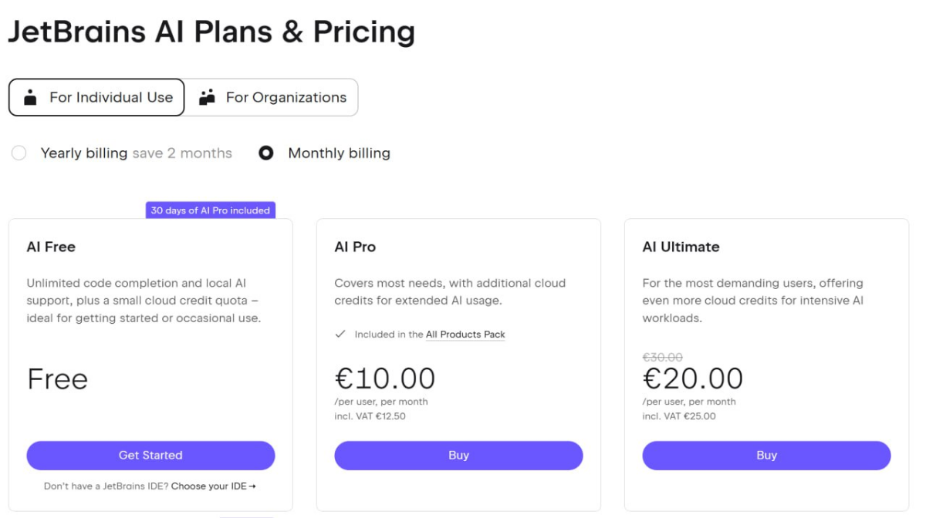
Task: Click the €10.00 price on AI Pro
Action: pyautogui.click(x=385, y=378)
